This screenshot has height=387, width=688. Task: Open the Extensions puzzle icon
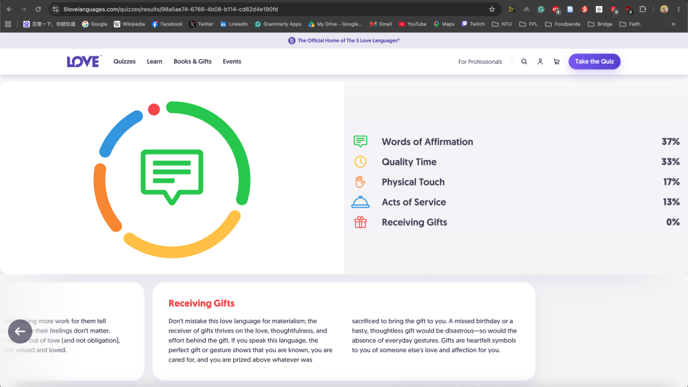tap(643, 9)
